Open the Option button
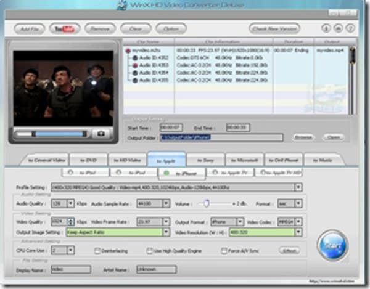370x289 pixels. tap(171, 29)
